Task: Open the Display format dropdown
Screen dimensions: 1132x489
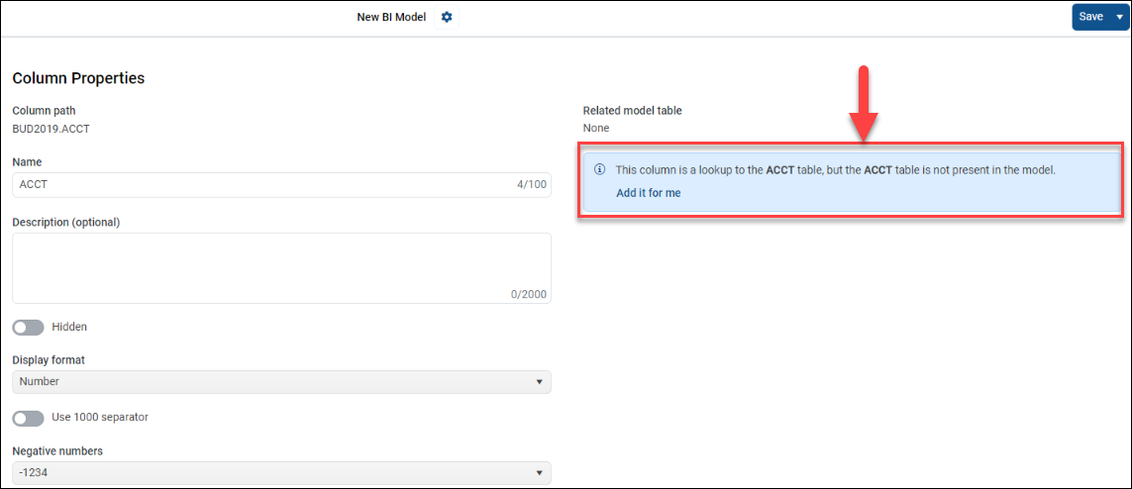Action: pyautogui.click(x=281, y=382)
